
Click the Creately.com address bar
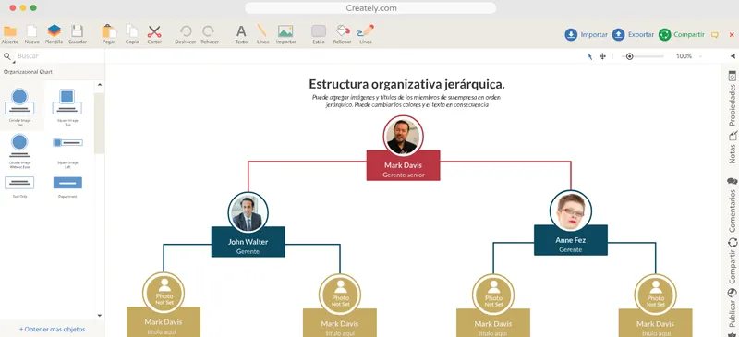coord(370,8)
